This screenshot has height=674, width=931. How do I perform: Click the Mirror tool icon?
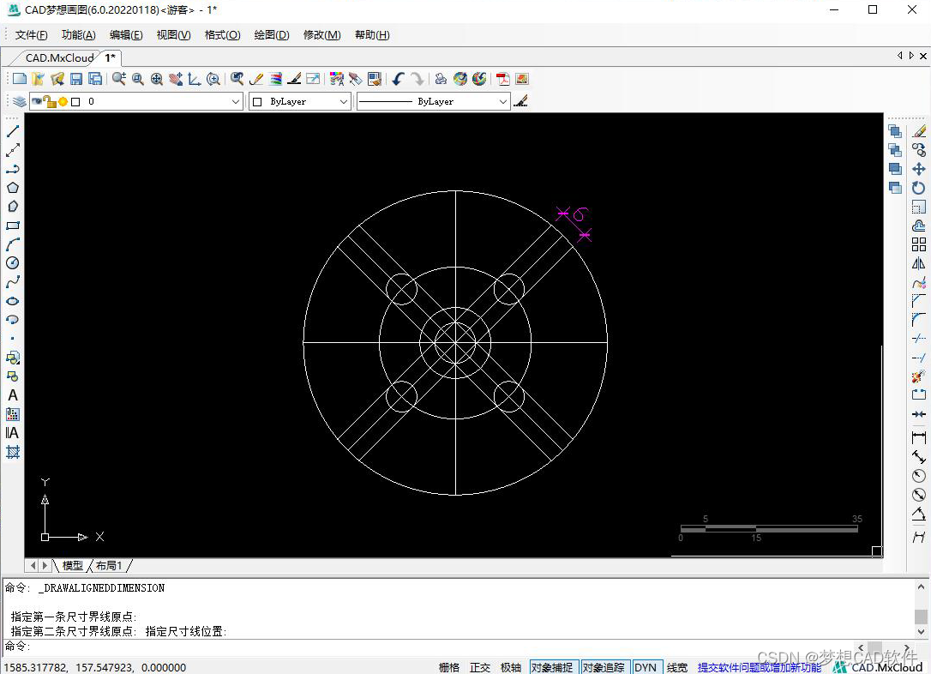point(918,263)
